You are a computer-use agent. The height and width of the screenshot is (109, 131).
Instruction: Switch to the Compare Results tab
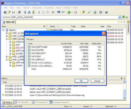(x=59, y=102)
